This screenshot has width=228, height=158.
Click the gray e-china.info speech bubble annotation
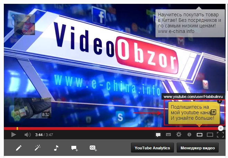(190, 23)
